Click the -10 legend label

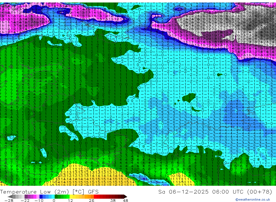(x=39, y=201)
